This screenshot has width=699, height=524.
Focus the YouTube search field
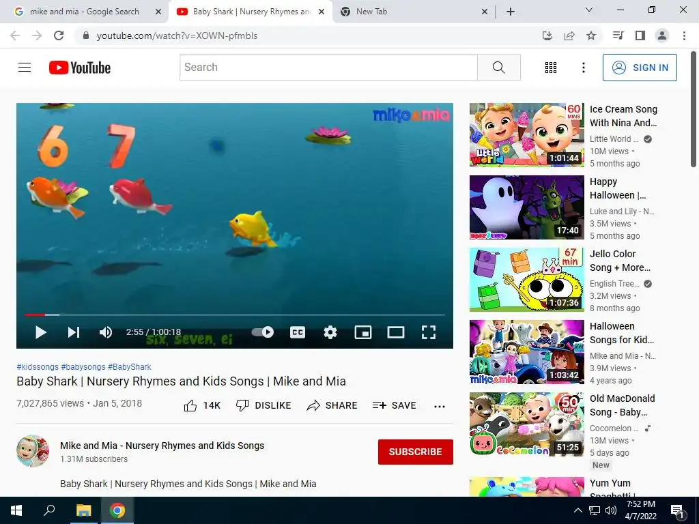(x=328, y=68)
